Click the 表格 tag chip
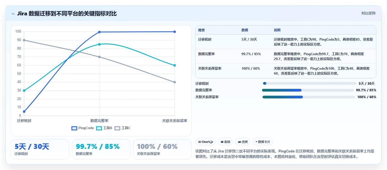This screenshot has height=170, width=387. point(225,142)
